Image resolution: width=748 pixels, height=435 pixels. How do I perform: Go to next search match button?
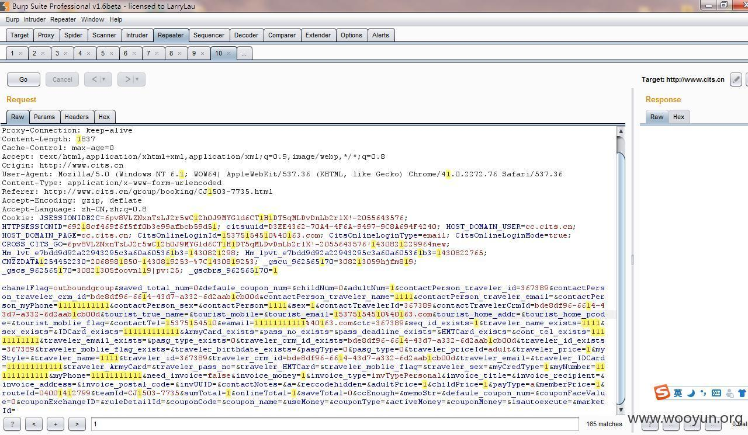(x=77, y=424)
